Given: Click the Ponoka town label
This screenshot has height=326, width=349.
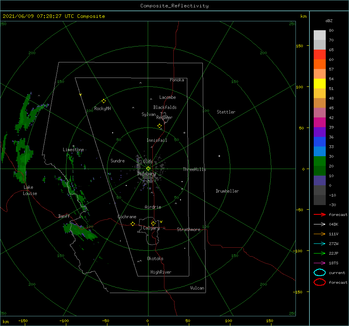Looking at the screenshot, I should click(x=177, y=80).
